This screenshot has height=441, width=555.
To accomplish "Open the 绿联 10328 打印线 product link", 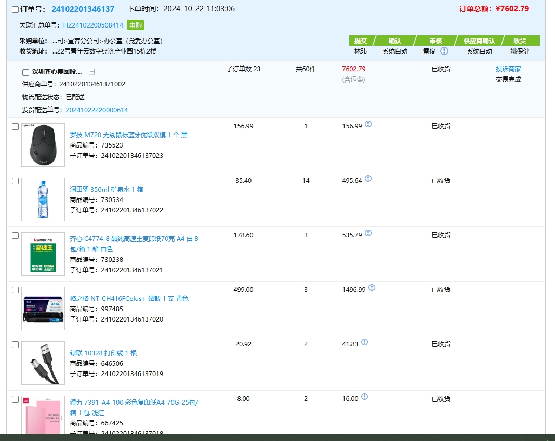I will (103, 353).
